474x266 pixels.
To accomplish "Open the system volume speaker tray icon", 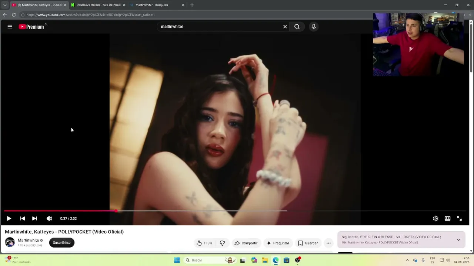I will [448, 260].
